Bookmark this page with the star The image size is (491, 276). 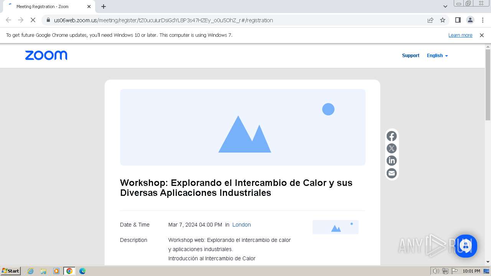point(443,20)
